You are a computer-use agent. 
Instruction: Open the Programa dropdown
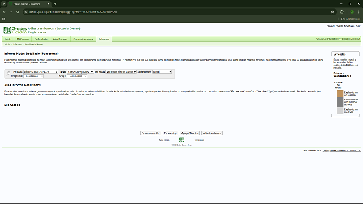(33, 76)
